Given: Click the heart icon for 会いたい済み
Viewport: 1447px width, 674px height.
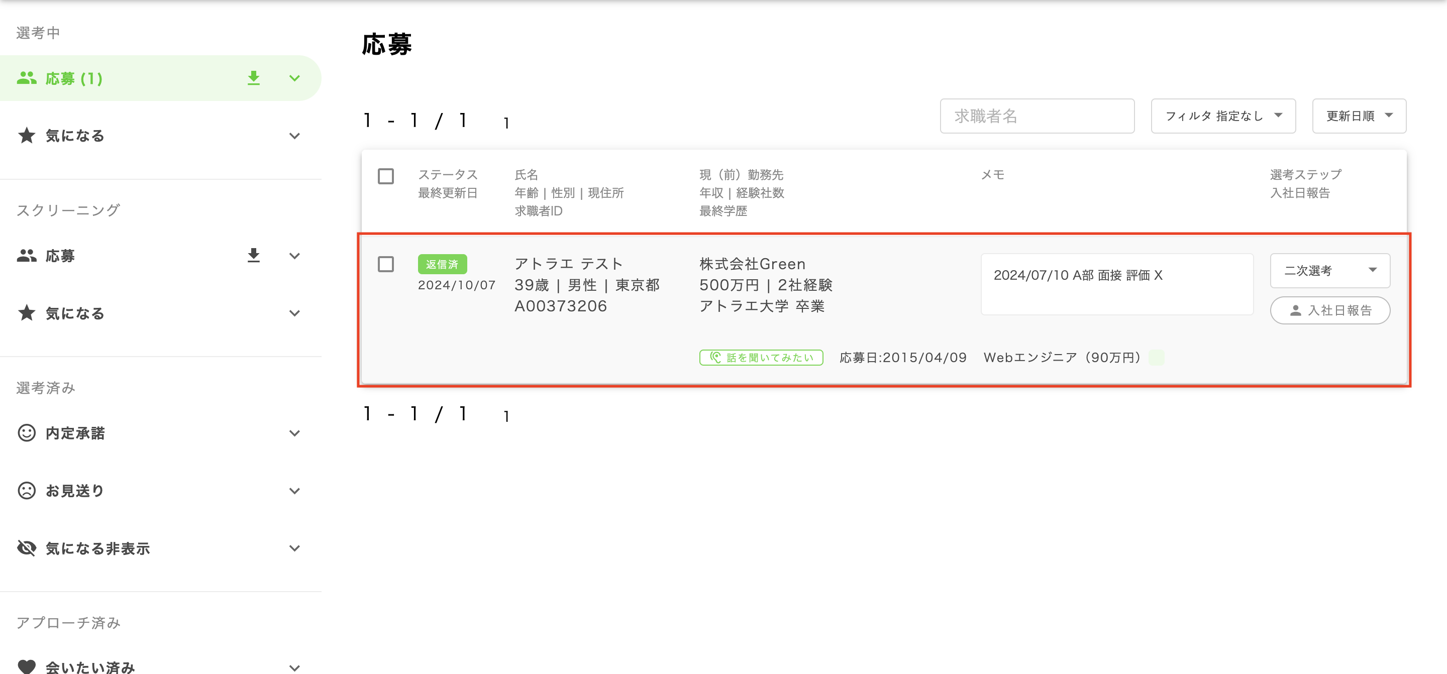Looking at the screenshot, I should 27,666.
